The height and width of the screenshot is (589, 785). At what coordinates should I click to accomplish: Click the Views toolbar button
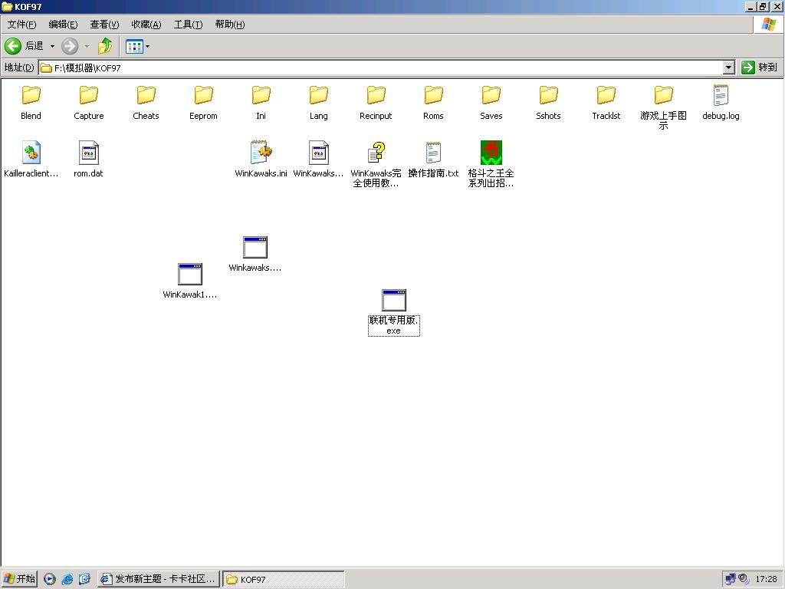(x=134, y=47)
